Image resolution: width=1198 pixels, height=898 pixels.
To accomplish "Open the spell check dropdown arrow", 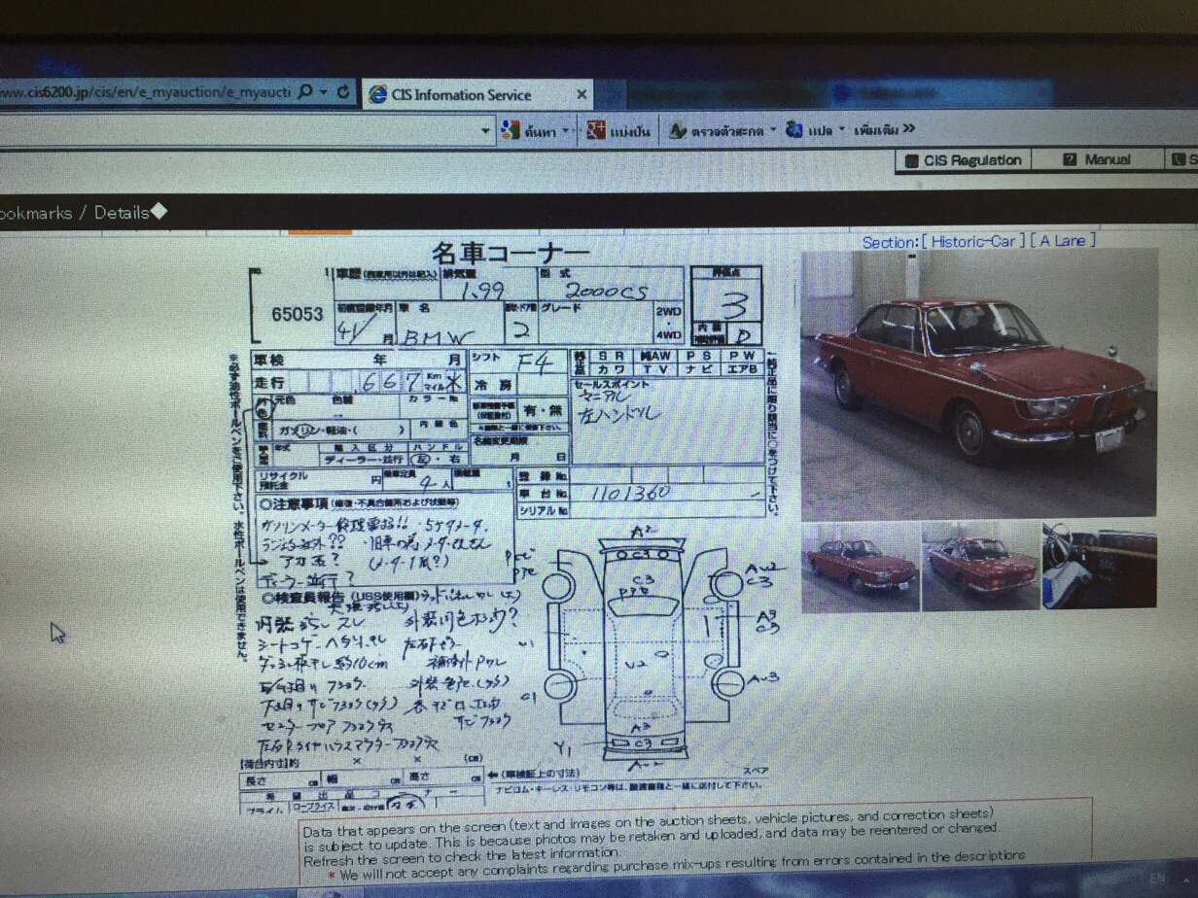I will pos(773,129).
